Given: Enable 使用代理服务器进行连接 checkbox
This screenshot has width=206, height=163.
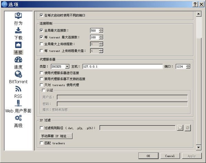Looking at the screenshot, I should [x=41, y=73].
